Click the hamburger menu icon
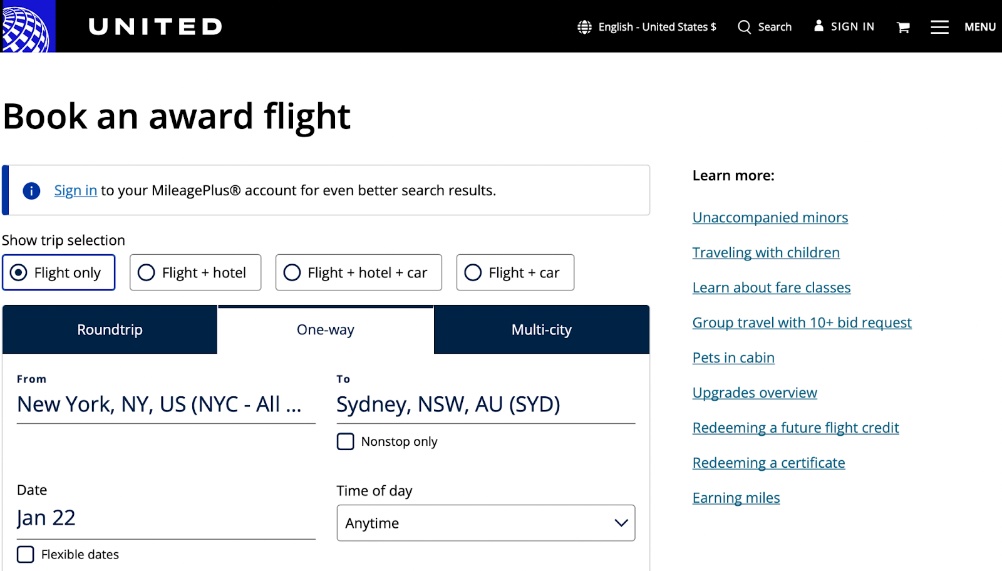Image resolution: width=1002 pixels, height=571 pixels. [939, 27]
